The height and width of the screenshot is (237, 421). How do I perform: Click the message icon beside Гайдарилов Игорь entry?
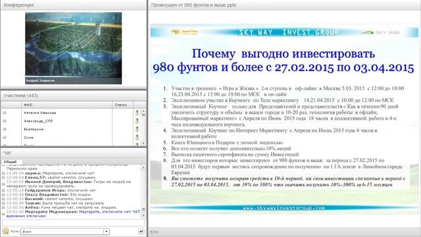coord(3,190)
